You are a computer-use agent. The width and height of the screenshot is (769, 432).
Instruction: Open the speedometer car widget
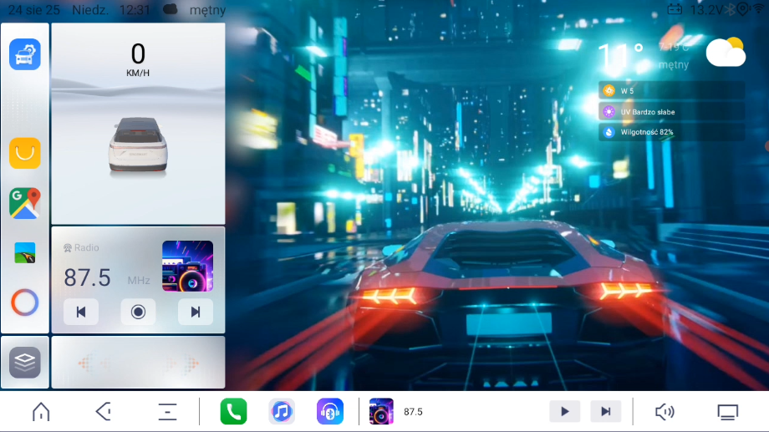pos(138,124)
